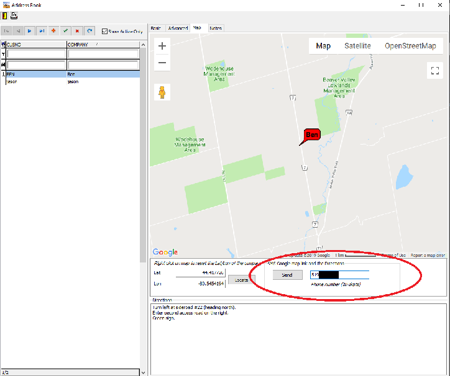Zoom out on map with minus button
The width and height of the screenshot is (450, 376).
point(162,63)
